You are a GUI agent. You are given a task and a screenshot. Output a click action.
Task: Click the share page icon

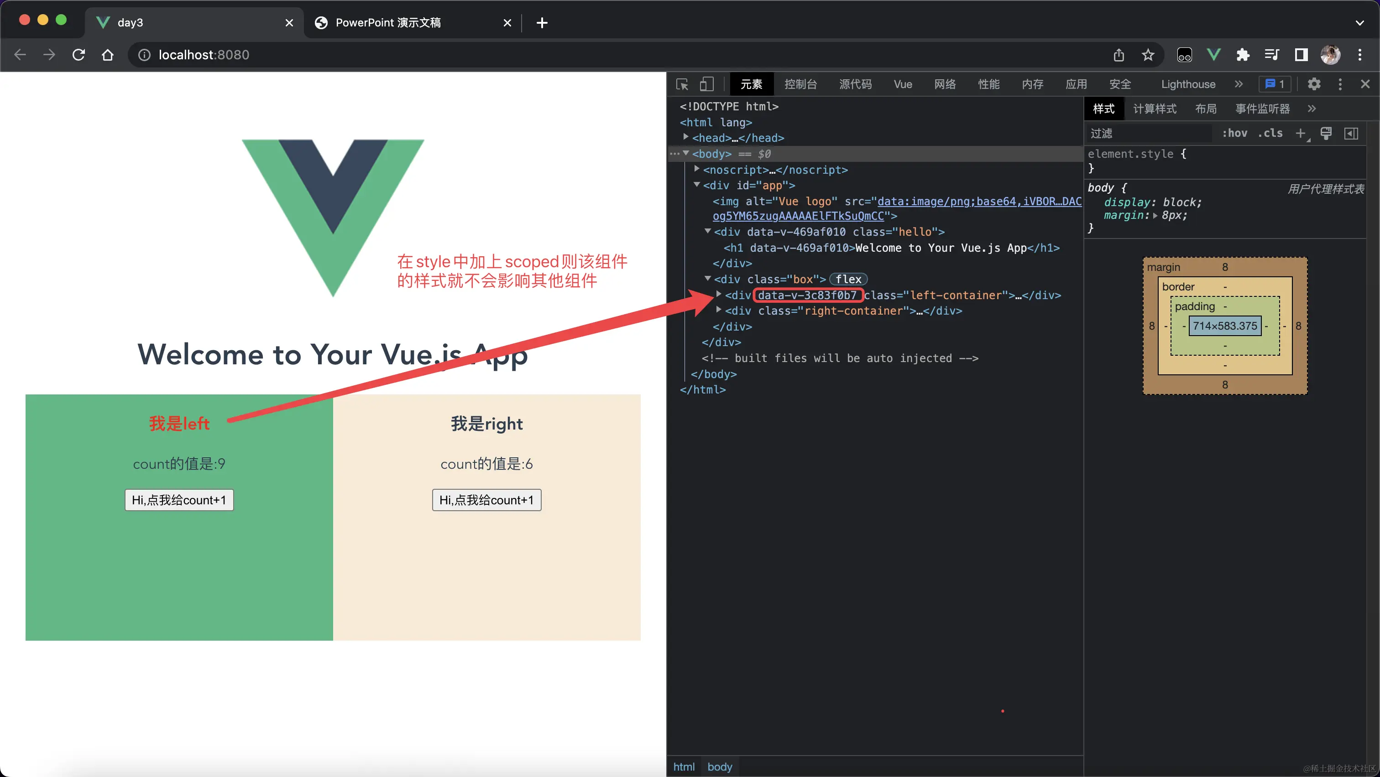coord(1119,55)
